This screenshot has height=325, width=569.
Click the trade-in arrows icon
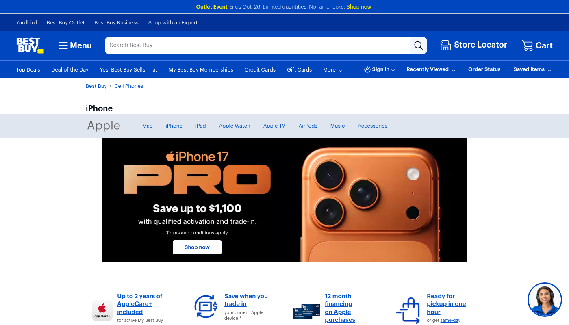click(x=206, y=307)
